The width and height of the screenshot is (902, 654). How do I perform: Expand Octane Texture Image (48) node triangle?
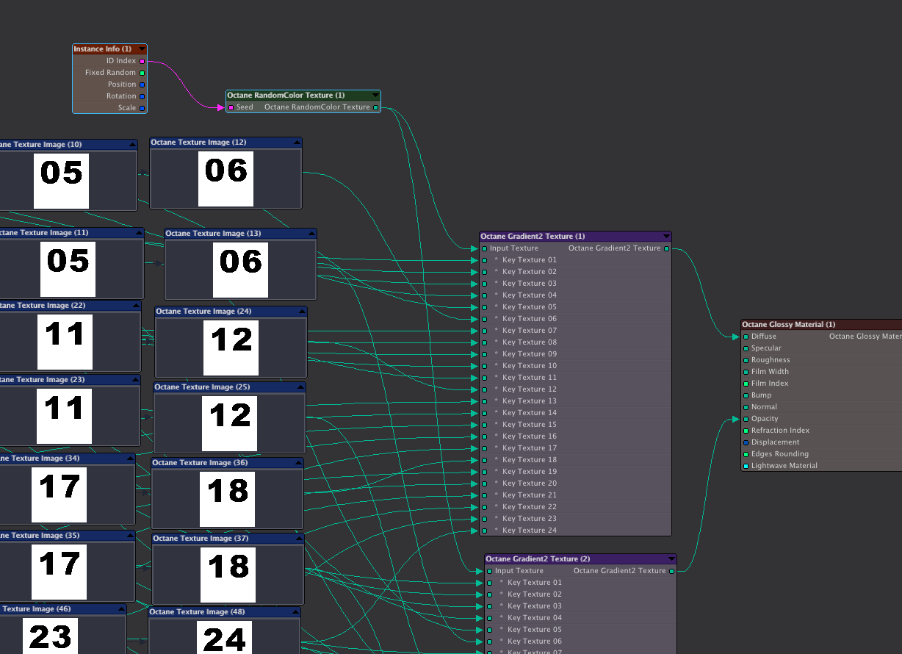click(x=295, y=612)
